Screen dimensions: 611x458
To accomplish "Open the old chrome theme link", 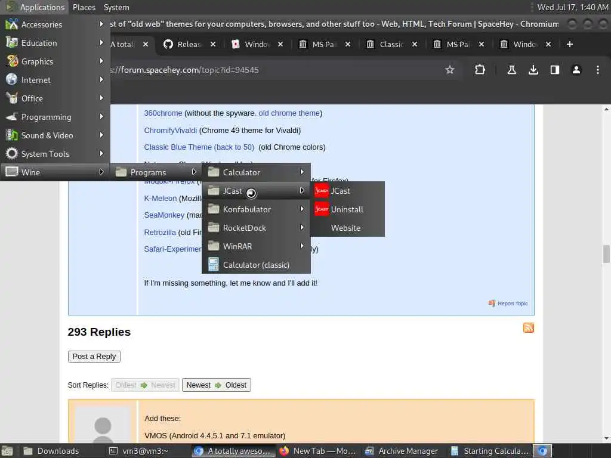I will (x=289, y=113).
